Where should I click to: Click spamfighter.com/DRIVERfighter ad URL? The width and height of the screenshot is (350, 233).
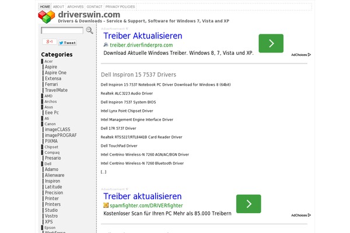coord(146,206)
